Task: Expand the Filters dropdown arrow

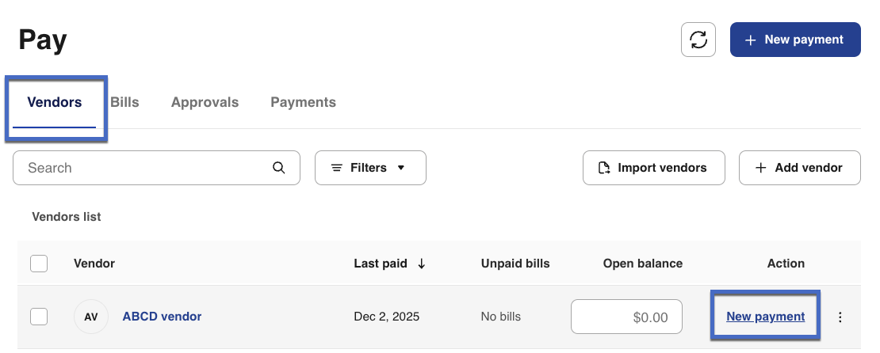Action: [401, 168]
